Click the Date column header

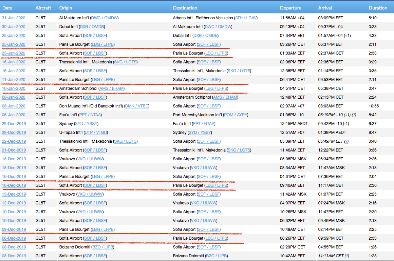[x=7, y=8]
